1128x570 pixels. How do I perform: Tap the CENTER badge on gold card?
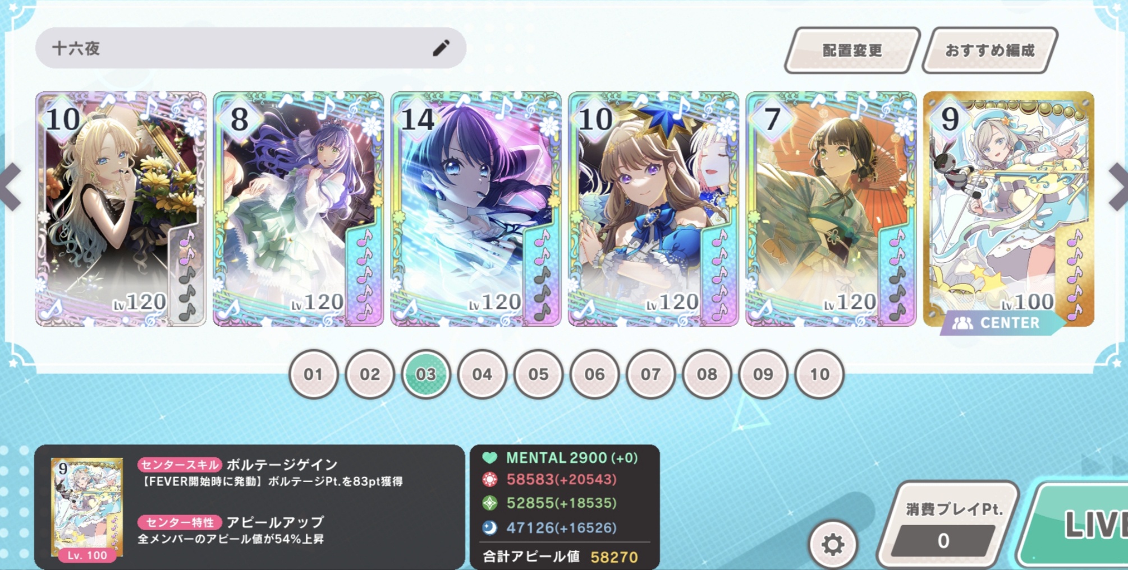(1002, 323)
